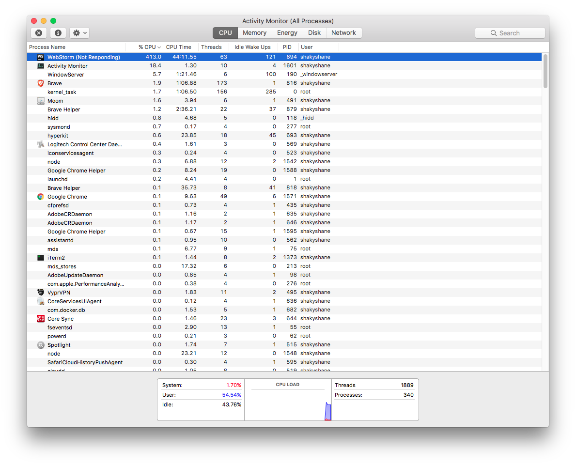Click the green zoom window button

tap(53, 21)
